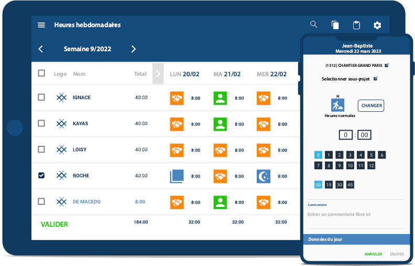The height and width of the screenshot is (266, 415).
Task: Click the comment text field
Action: (355, 214)
